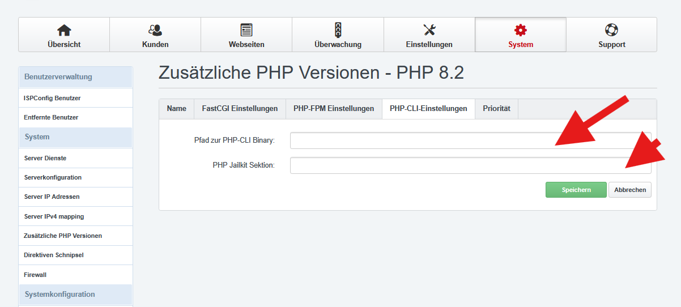Open the FastCGI Einstellungen tab
Viewport: 681px width, 307px height.
pos(240,109)
